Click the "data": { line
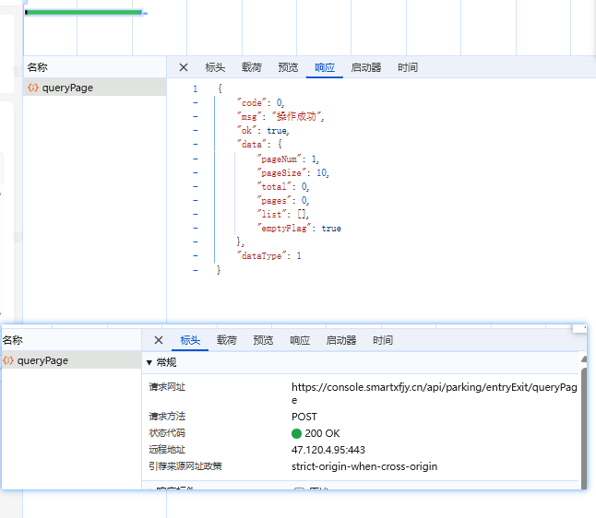This screenshot has height=518, width=596. click(x=259, y=145)
